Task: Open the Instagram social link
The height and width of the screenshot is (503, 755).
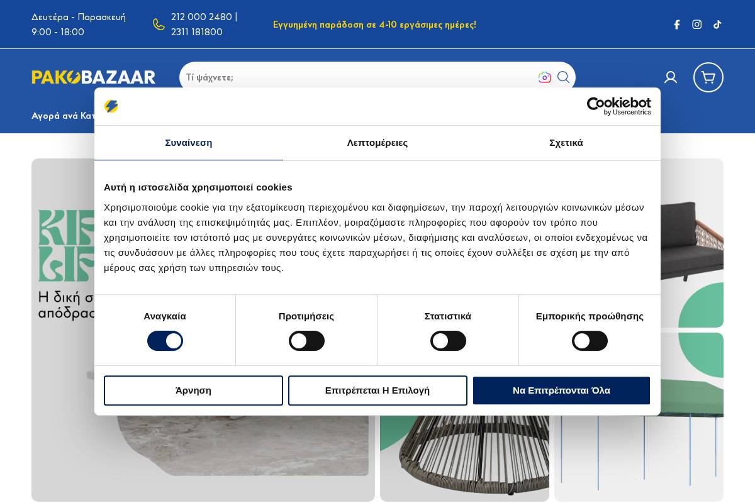Action: point(697,25)
